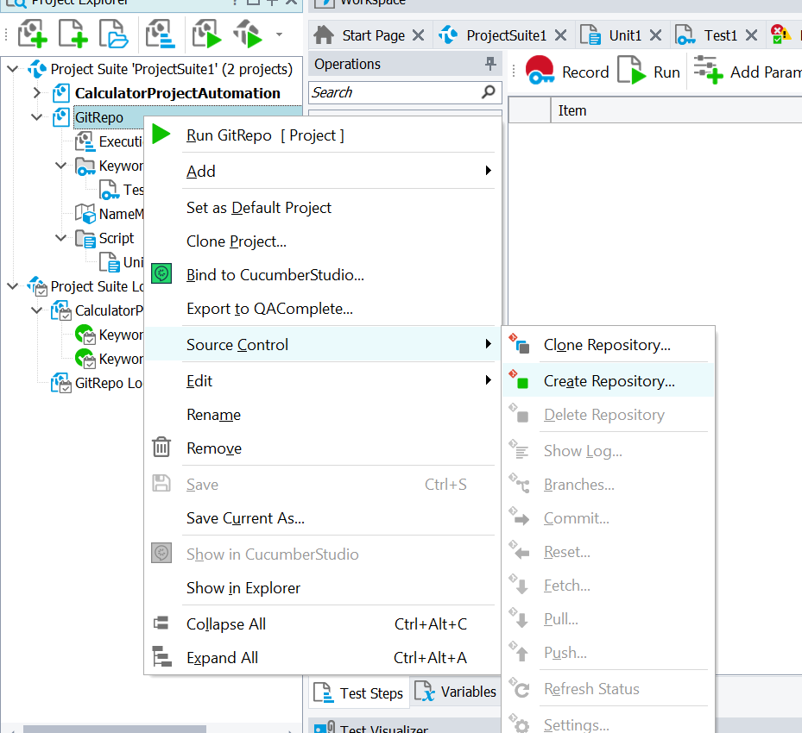Click the search magnifier in Operations
Image resolution: width=802 pixels, height=733 pixels.
pyautogui.click(x=489, y=92)
